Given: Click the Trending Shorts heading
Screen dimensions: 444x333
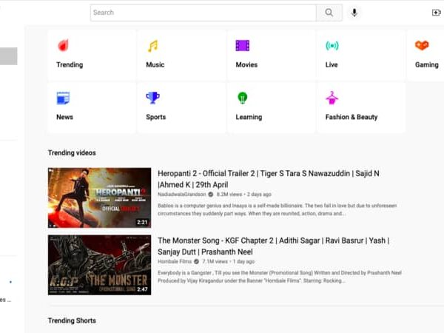Looking at the screenshot, I should (72, 321).
